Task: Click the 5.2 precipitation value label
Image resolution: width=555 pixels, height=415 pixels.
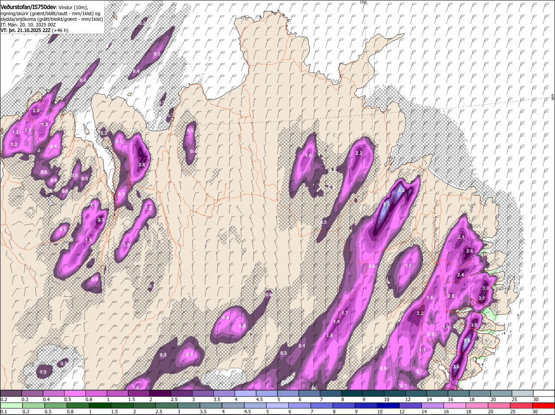Action: [x=401, y=190]
